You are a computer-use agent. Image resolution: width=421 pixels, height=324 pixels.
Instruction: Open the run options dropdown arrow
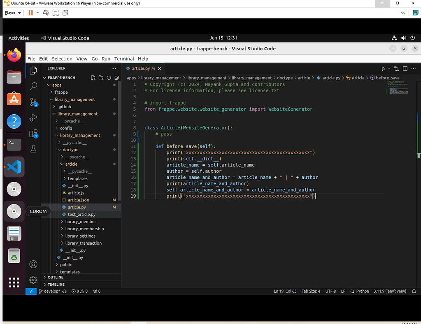coord(389,69)
